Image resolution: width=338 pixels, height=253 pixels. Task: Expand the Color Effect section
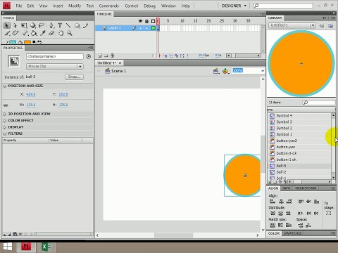pos(5,120)
